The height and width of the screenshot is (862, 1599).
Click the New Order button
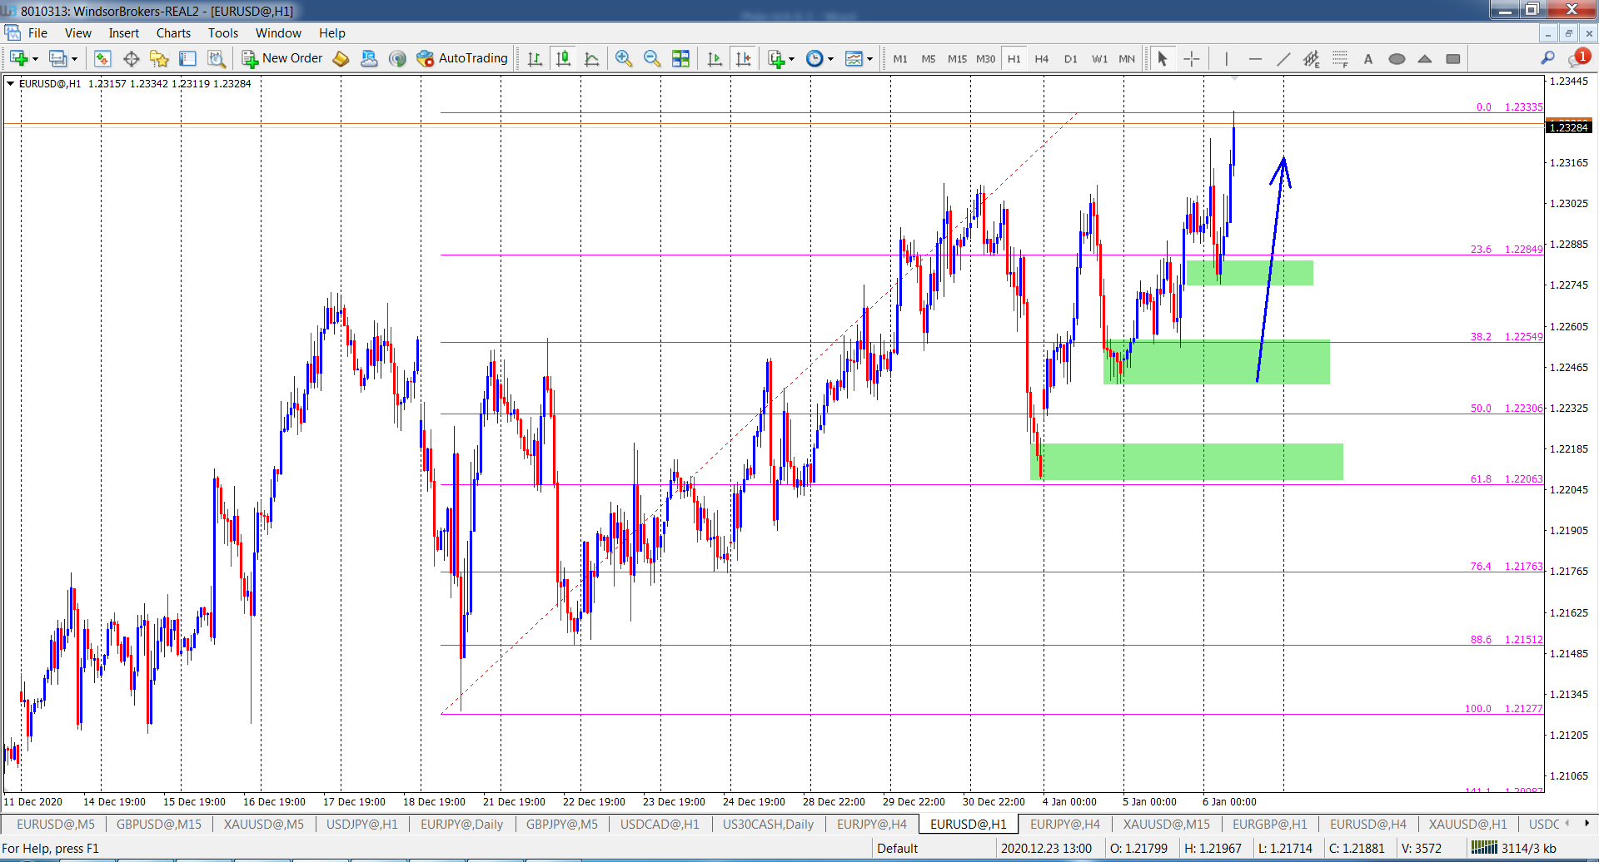point(282,58)
